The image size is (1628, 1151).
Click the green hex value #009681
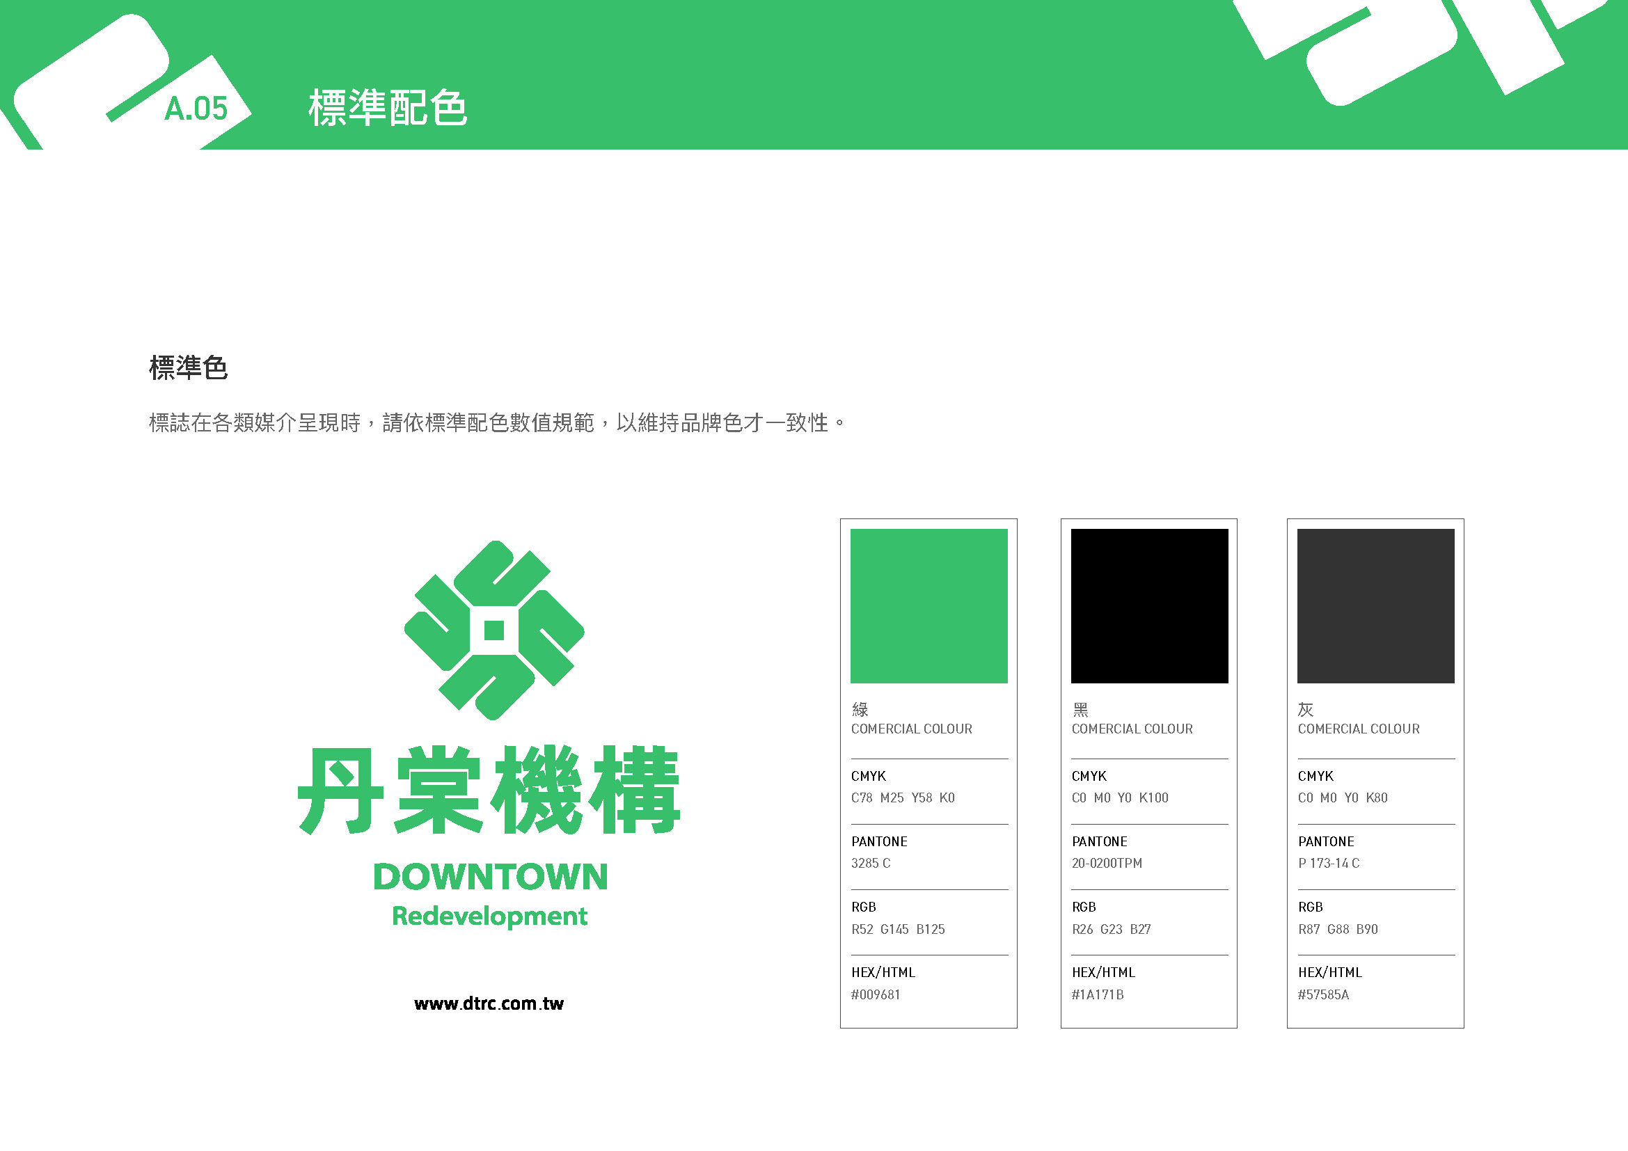[875, 994]
